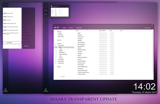The height and width of the screenshot is (104, 160).
Task: Select the Windows Journal folder row
Action: 81,63
